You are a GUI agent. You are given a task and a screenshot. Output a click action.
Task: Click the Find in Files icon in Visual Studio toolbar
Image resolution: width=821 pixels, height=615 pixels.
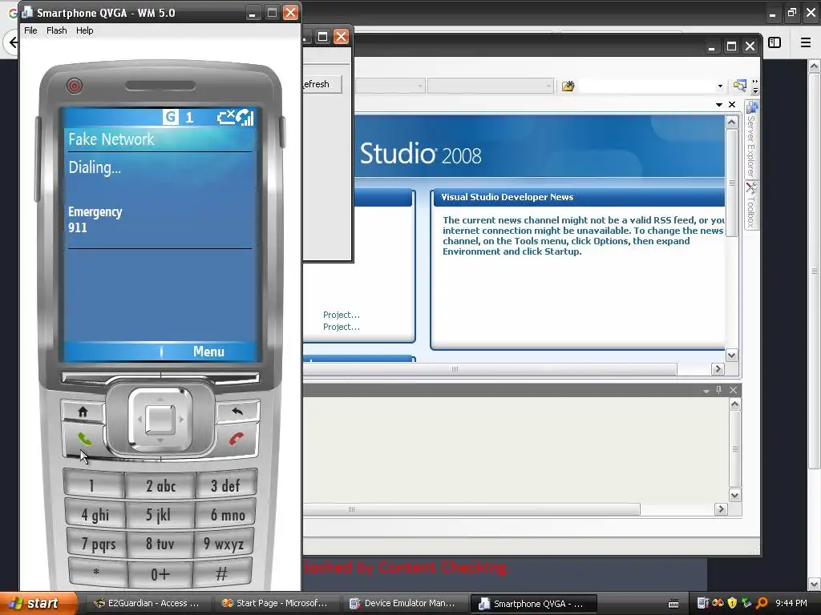[x=568, y=86]
